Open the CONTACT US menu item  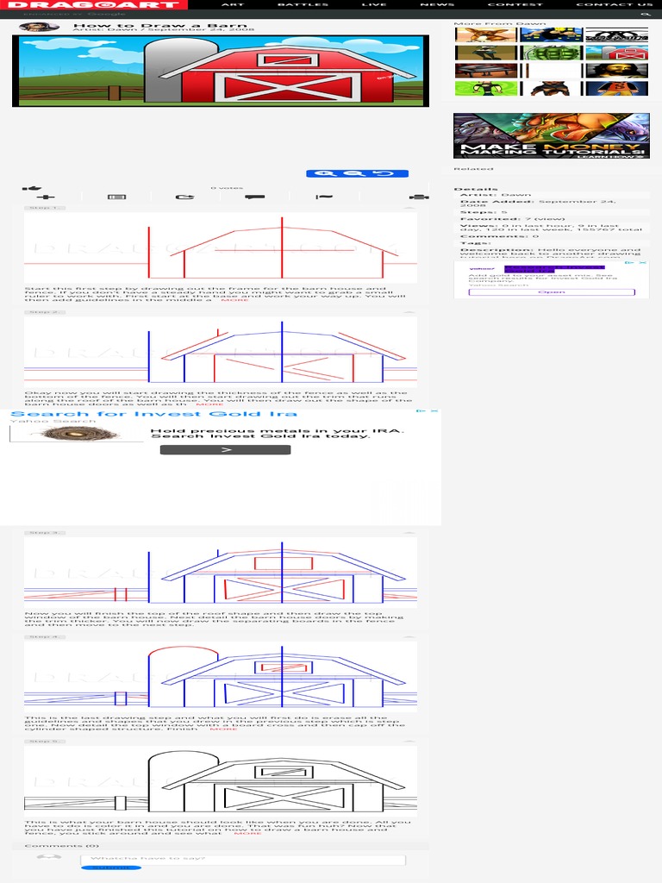(x=614, y=4)
